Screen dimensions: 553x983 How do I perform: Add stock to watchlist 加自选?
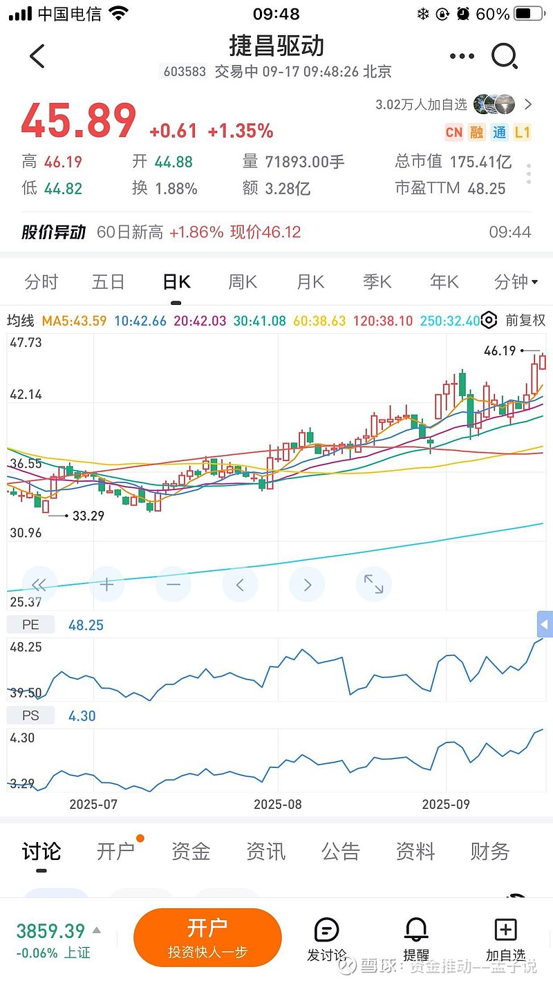505,938
